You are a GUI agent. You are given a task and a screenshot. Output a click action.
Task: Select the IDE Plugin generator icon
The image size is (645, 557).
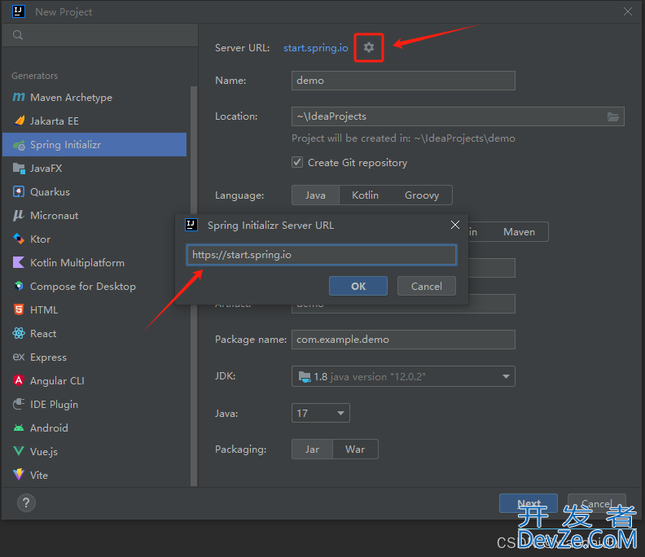[19, 404]
